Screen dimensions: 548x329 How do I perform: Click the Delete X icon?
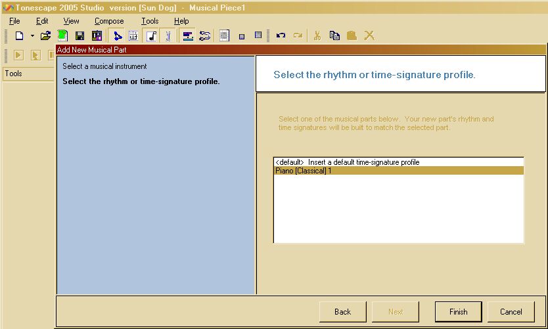369,35
